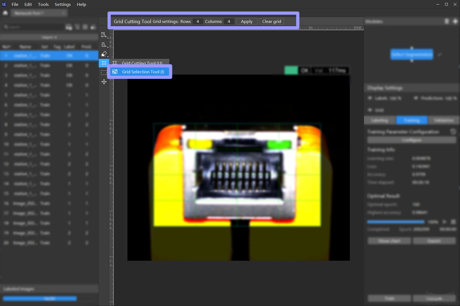The height and width of the screenshot is (306, 460).
Task: Click the Apply grid button
Action: coord(247,21)
